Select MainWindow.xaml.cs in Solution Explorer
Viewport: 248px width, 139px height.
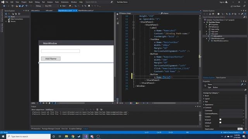(x=221, y=41)
